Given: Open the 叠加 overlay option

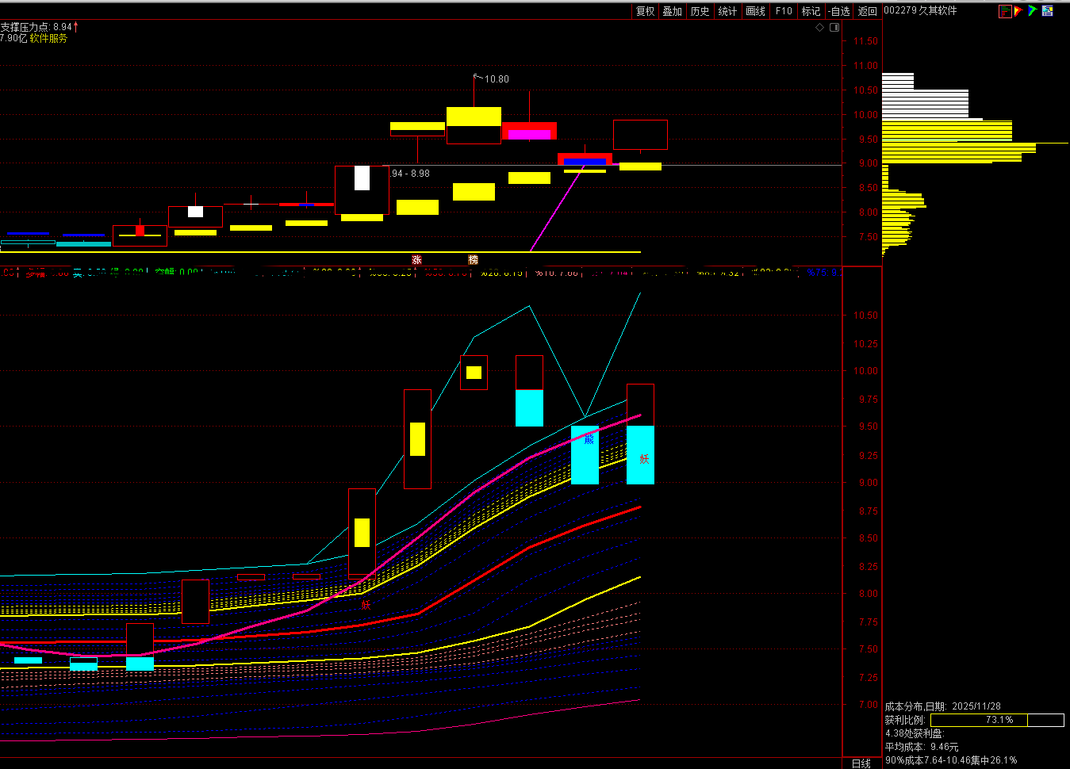Looking at the screenshot, I should [x=673, y=11].
